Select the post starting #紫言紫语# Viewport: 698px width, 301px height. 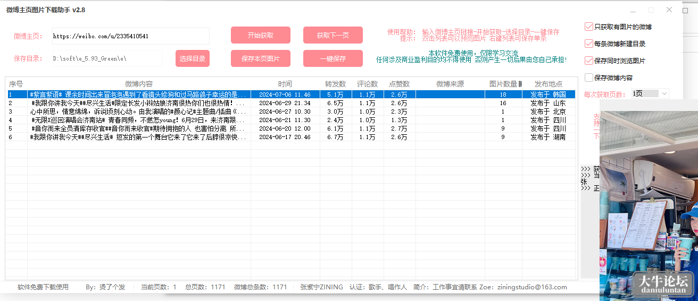tap(139, 94)
